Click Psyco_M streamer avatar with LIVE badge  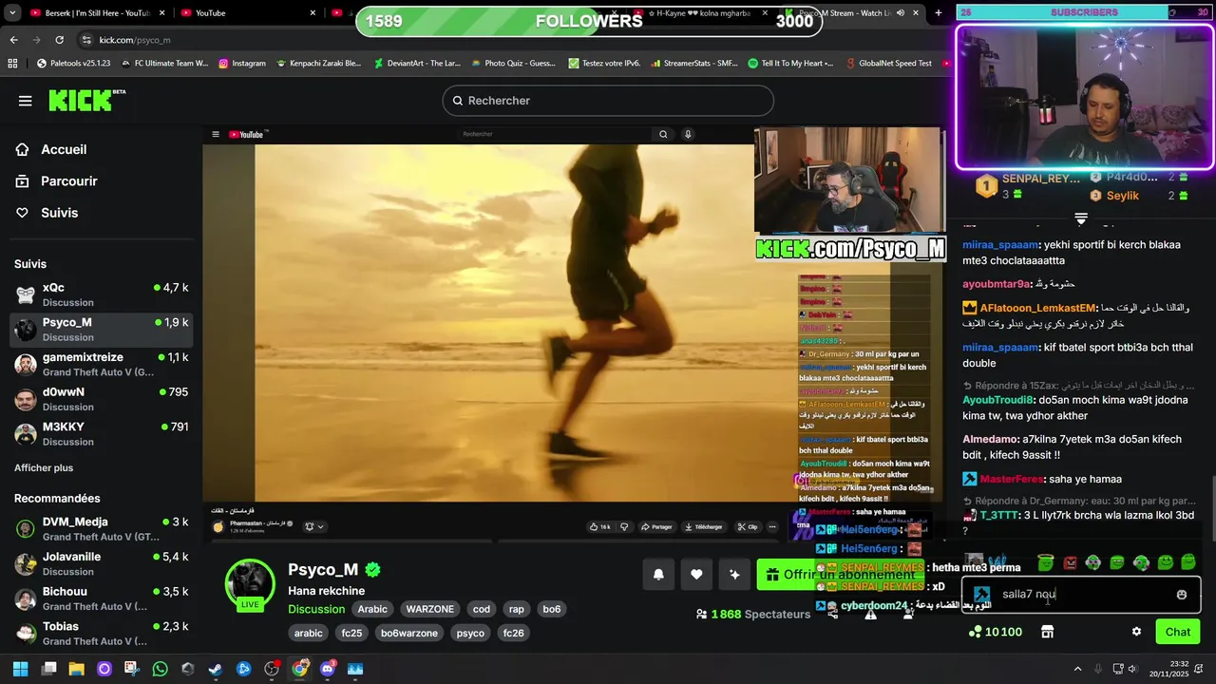click(x=250, y=583)
